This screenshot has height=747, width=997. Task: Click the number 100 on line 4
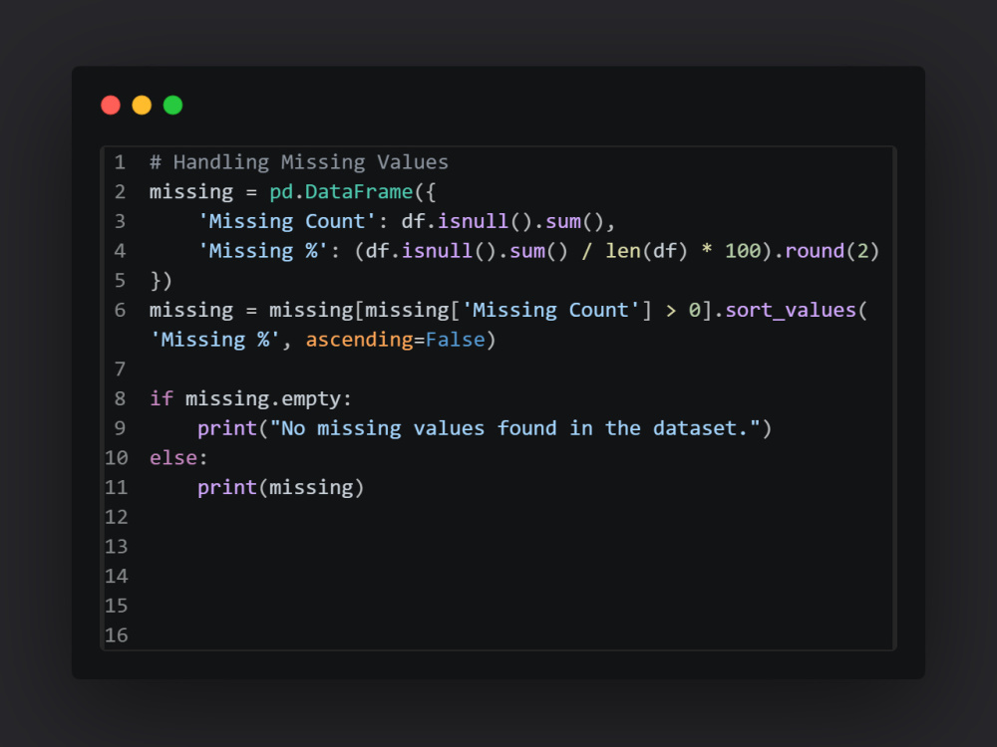pos(743,251)
